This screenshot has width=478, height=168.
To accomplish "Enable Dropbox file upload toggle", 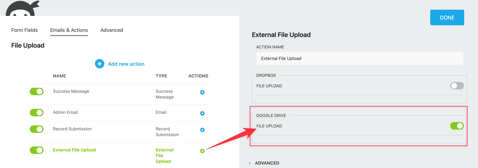I will pyautogui.click(x=457, y=86).
